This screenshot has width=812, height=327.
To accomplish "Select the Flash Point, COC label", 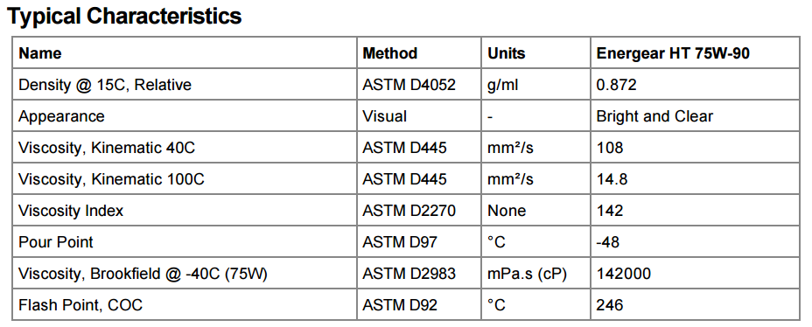I will (x=80, y=305).
